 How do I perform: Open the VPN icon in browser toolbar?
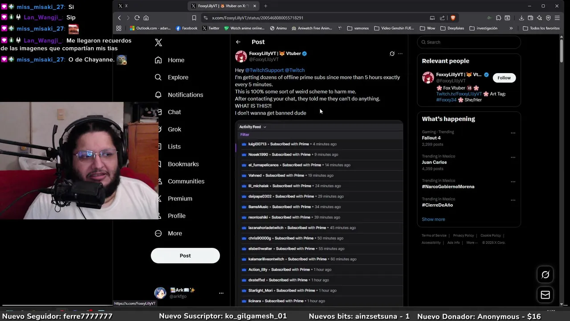tap(548, 18)
